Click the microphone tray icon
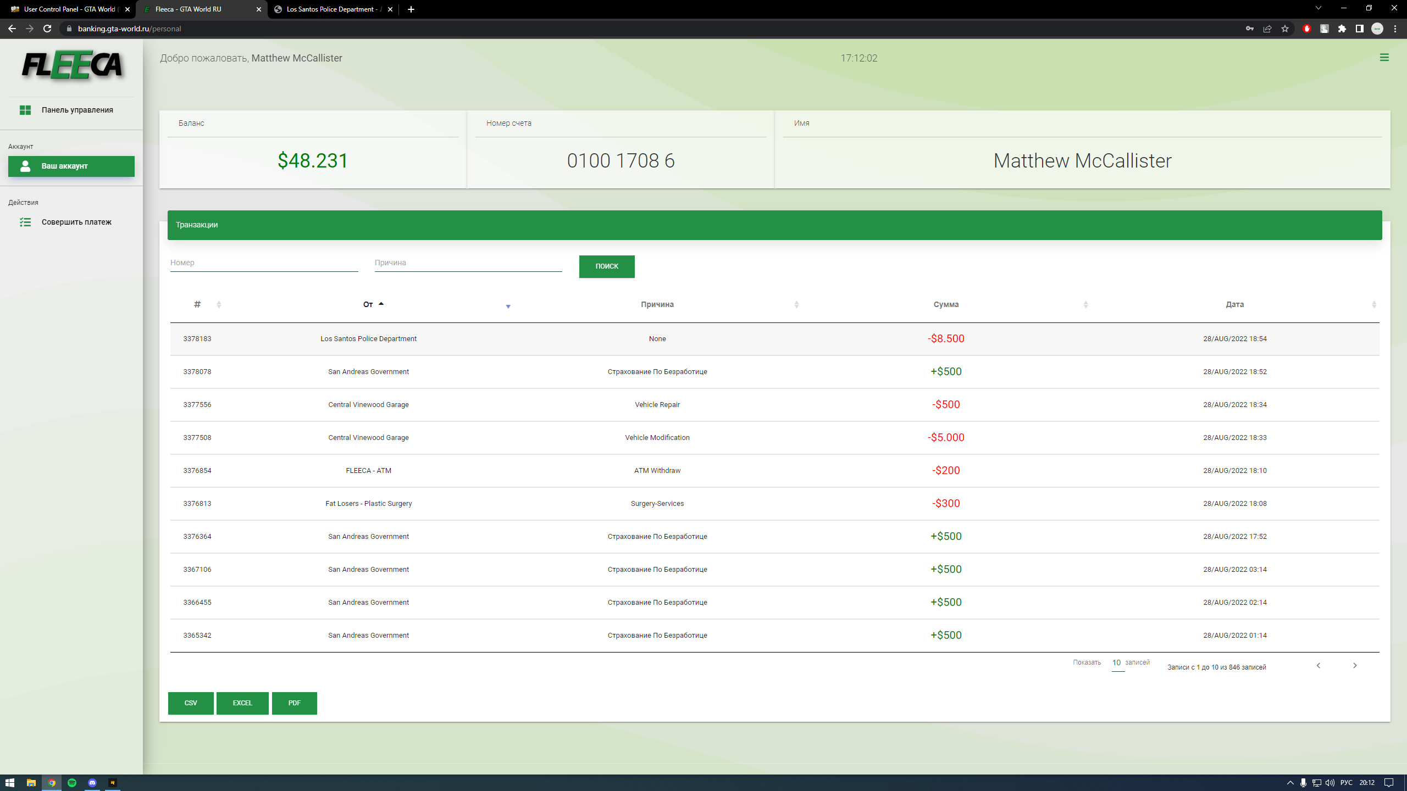1407x791 pixels. tap(1303, 783)
